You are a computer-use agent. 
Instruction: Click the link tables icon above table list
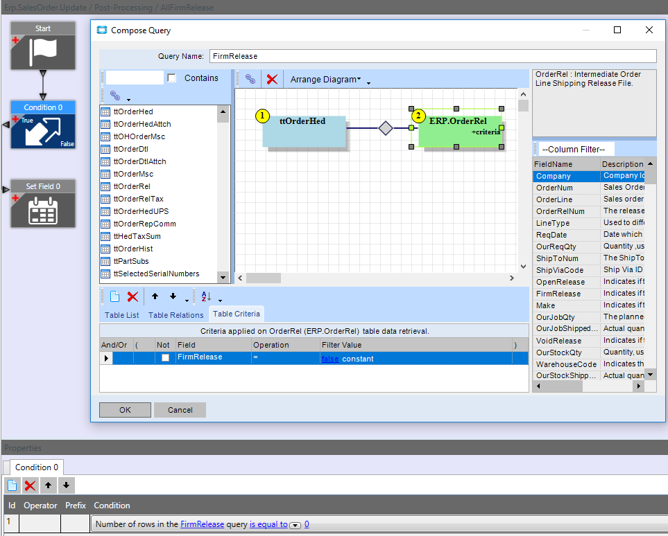(115, 96)
